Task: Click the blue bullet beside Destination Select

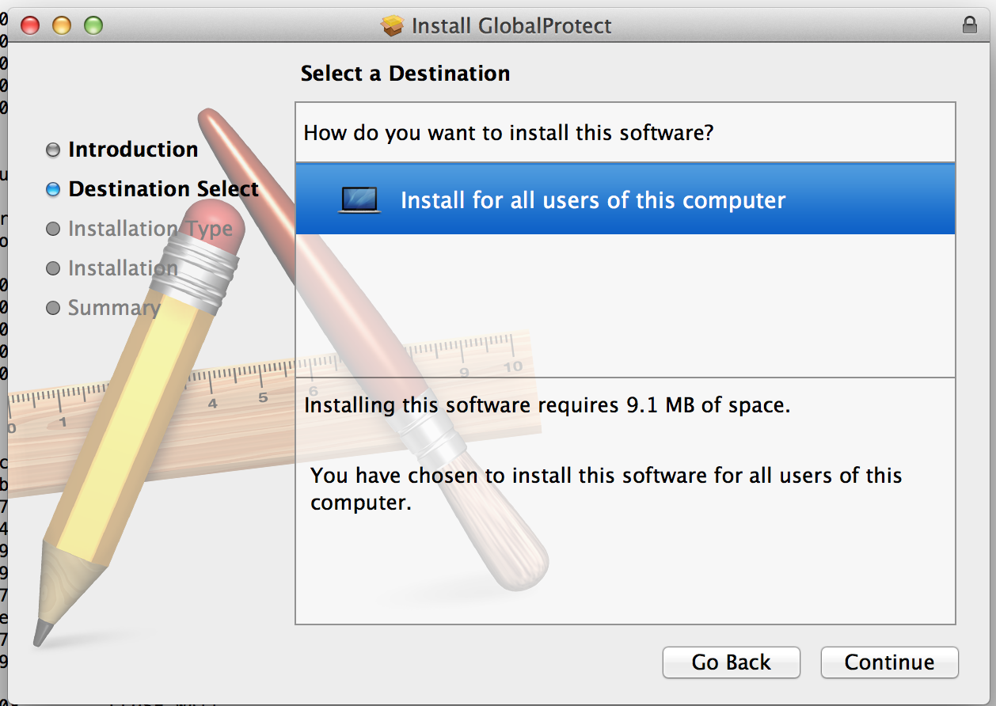Action: (x=53, y=189)
